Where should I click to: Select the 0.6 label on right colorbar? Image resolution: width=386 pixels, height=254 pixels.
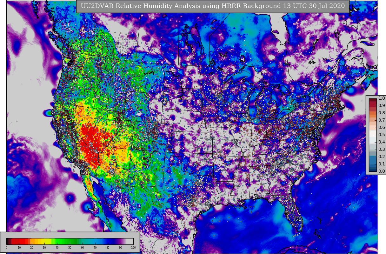(382, 127)
